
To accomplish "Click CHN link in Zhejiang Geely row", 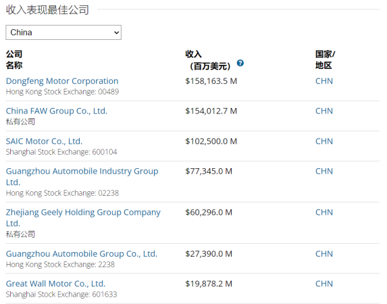I will tap(324, 212).
